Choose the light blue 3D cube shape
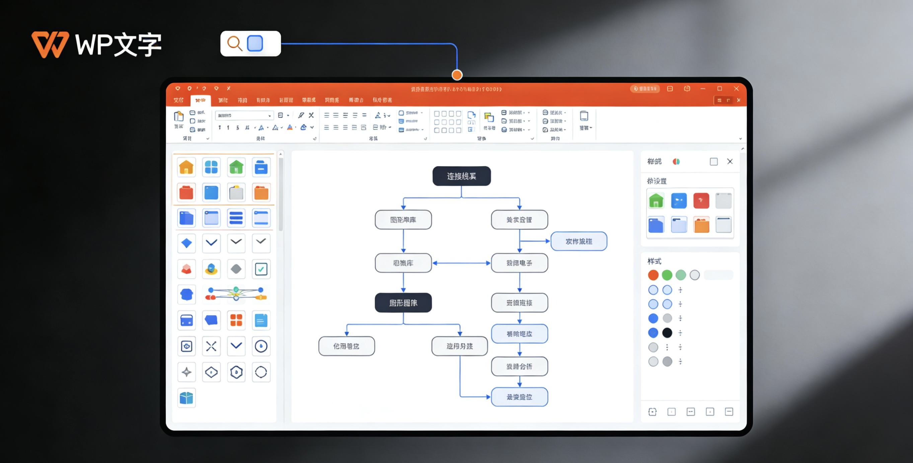 (186, 398)
